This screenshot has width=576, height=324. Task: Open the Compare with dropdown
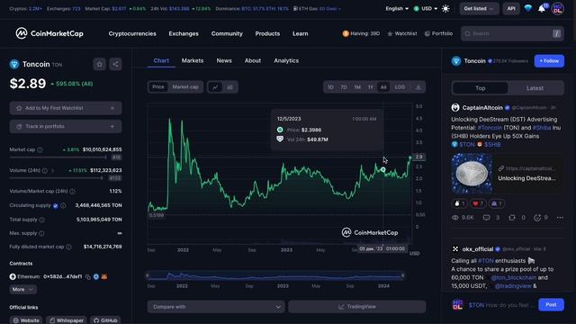point(216,307)
